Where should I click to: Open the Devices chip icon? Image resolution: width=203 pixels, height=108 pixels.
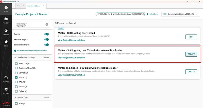click(x=6, y=31)
